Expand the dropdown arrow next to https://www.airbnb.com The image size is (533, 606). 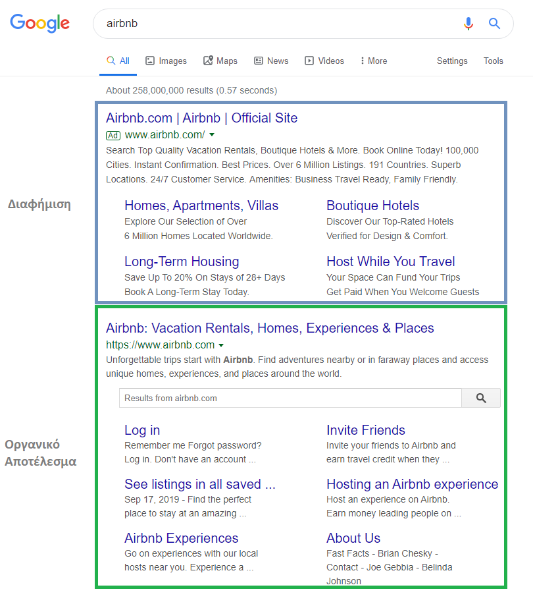[221, 345]
